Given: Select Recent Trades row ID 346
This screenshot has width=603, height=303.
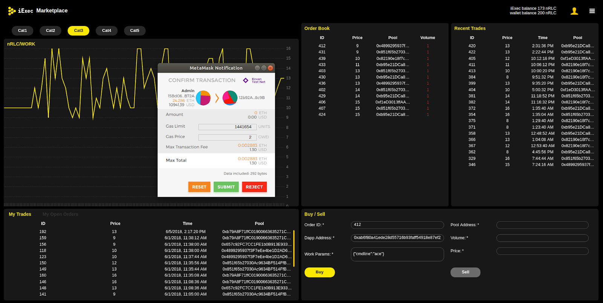Looking at the screenshot, I should click(x=525, y=164).
